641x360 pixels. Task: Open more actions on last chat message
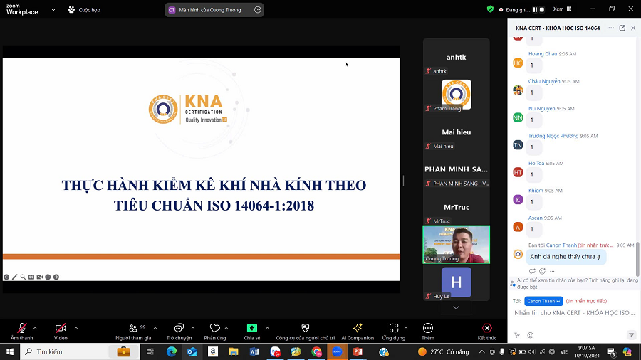552,272
